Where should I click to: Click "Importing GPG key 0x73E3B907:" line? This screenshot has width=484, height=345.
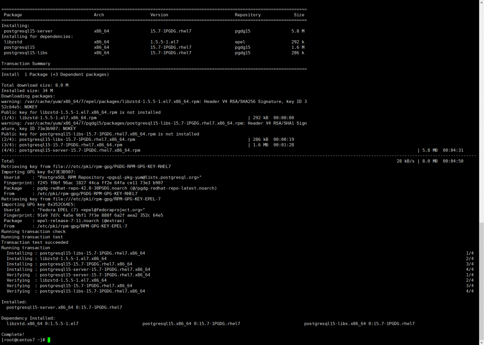pyautogui.click(x=38, y=172)
